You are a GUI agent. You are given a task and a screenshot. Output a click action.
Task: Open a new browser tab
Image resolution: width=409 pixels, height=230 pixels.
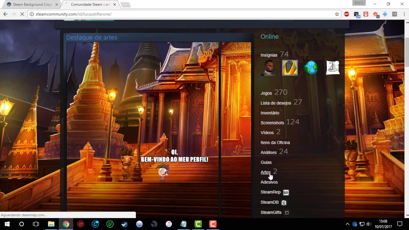(x=126, y=5)
